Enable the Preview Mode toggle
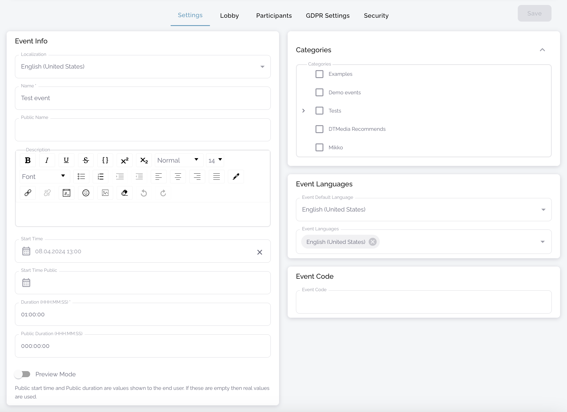This screenshot has width=567, height=412. (23, 374)
